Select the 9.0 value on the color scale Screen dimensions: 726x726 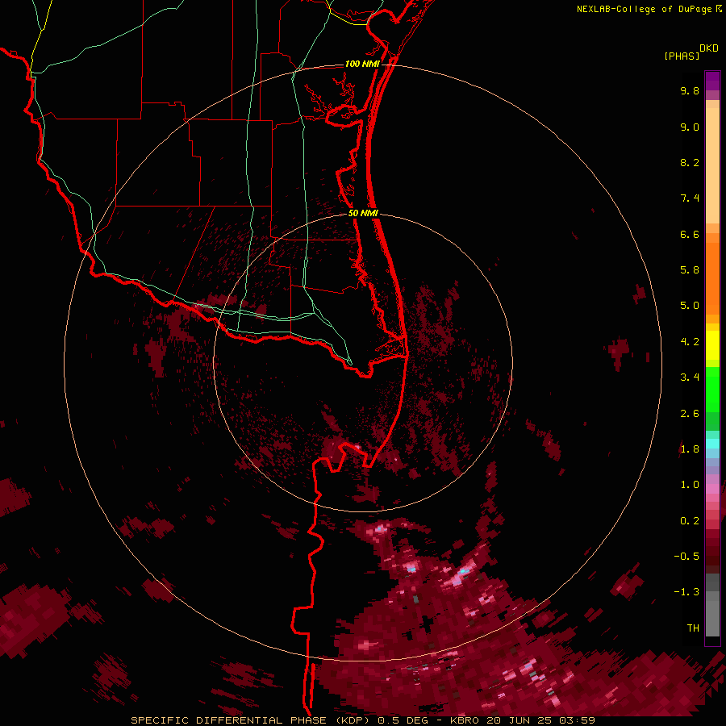point(690,127)
